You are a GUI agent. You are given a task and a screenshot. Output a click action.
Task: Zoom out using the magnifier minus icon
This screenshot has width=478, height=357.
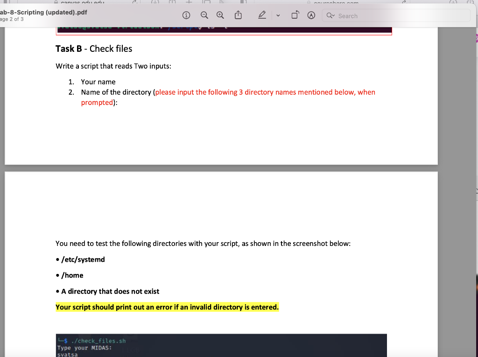(204, 14)
